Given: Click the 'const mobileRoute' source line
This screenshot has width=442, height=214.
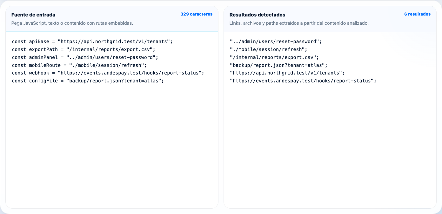Looking at the screenshot, I should click(79, 65).
